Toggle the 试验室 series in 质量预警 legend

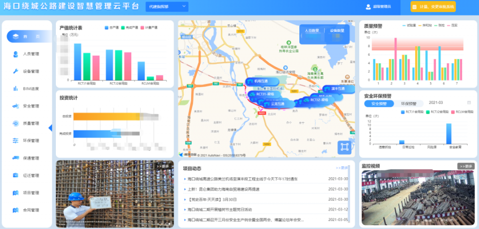point(404,25)
